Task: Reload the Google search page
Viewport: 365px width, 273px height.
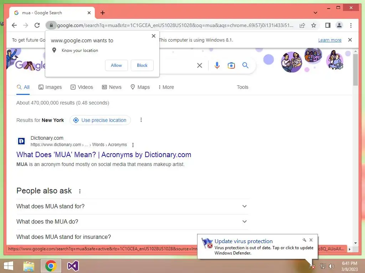Action: click(37, 25)
